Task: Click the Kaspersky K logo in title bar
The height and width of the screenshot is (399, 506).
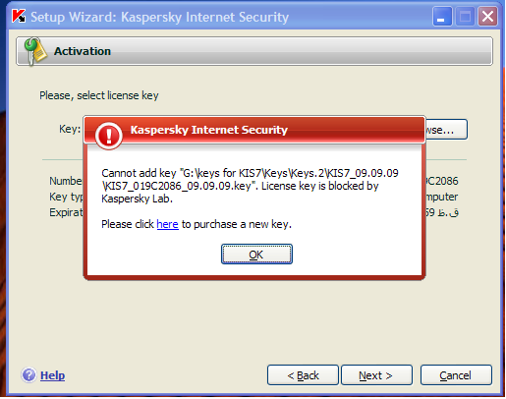Action: 19,17
